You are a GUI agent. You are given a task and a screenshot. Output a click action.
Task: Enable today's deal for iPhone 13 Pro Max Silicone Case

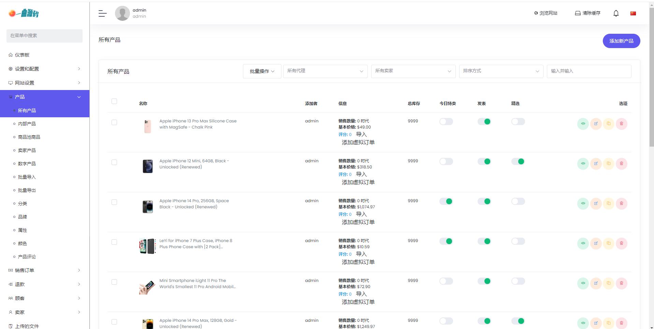click(446, 122)
